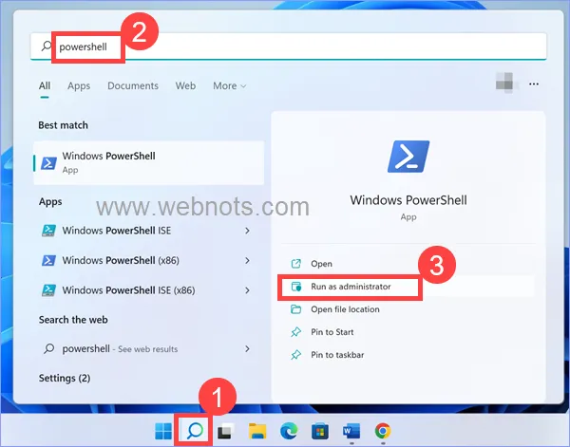Image resolution: width=570 pixels, height=447 pixels.
Task: Expand Windows PowerShell ISE chevron
Action: (248, 231)
